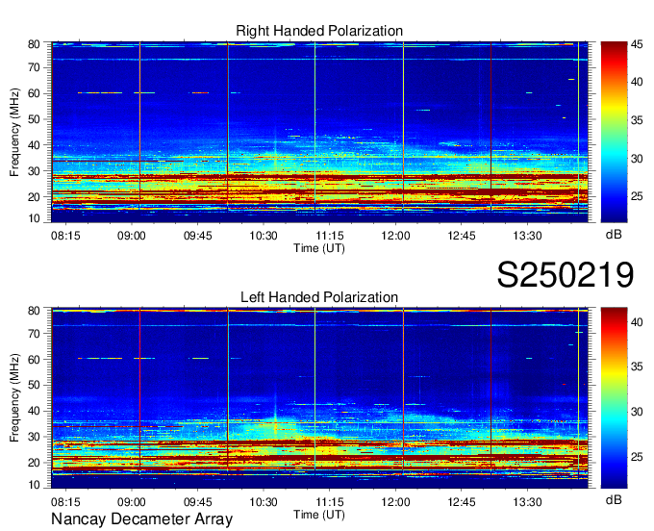The width and height of the screenshot is (654, 531).
Task: Click 12:00 on the left-handed plot time axis
Action: point(395,501)
